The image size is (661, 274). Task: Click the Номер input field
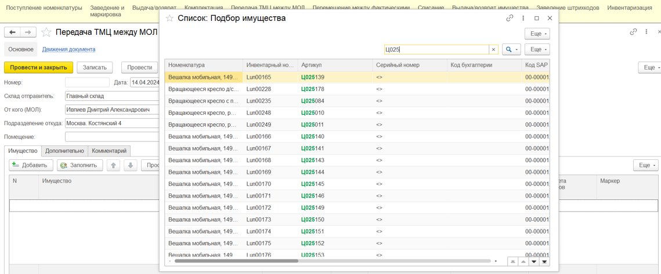87,82
